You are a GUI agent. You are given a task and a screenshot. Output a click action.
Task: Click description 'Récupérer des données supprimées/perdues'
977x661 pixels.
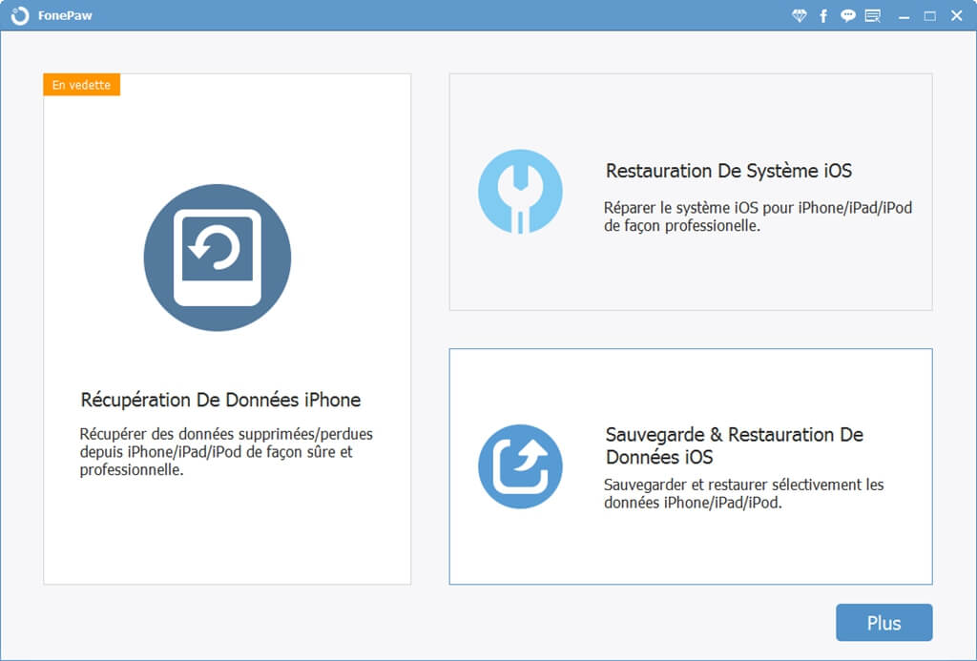226,434
